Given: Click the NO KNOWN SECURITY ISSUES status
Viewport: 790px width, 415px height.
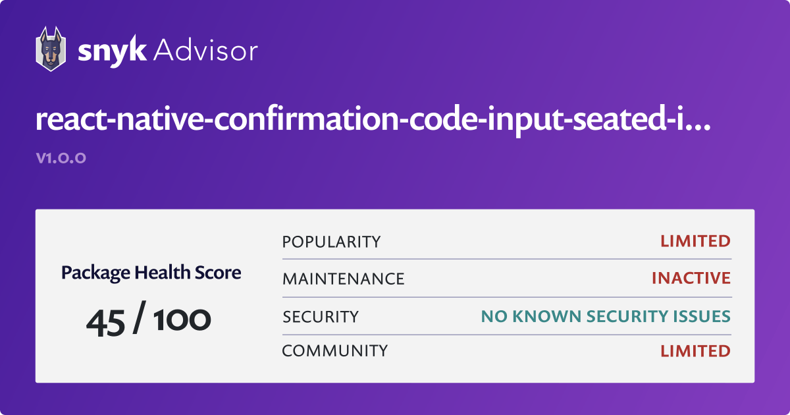Looking at the screenshot, I should point(606,317).
